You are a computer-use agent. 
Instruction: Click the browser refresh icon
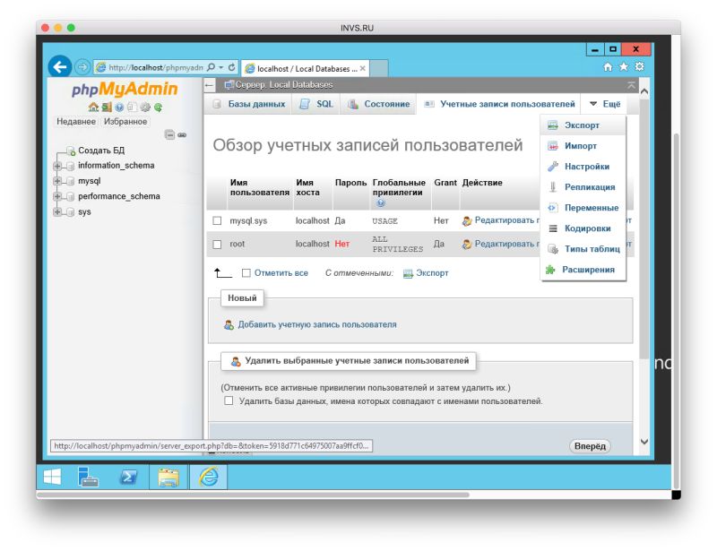[232, 67]
